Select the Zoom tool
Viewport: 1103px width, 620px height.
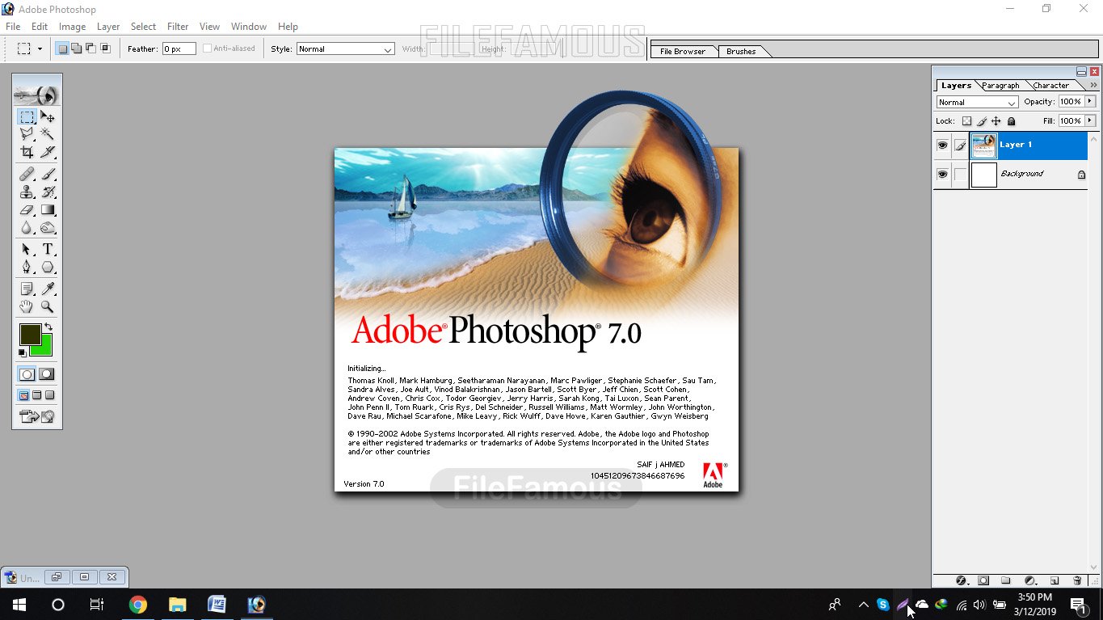(x=48, y=306)
